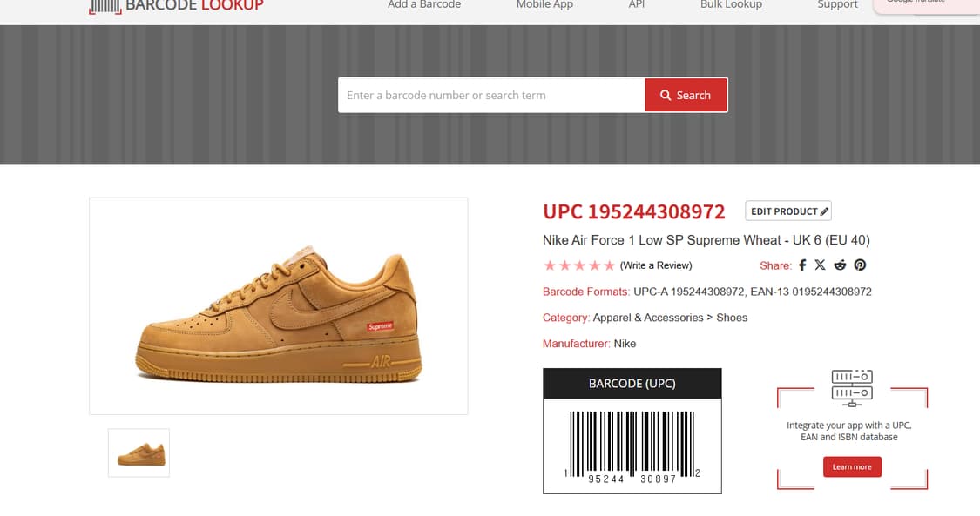Rate product with the fifth star
This screenshot has height=516, width=980.
click(x=610, y=265)
